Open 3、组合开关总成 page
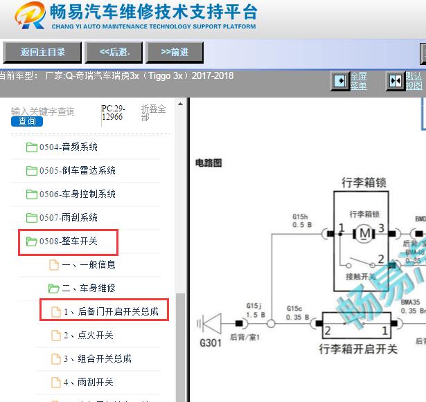The width and height of the screenshot is (426, 402). pyautogui.click(x=98, y=359)
